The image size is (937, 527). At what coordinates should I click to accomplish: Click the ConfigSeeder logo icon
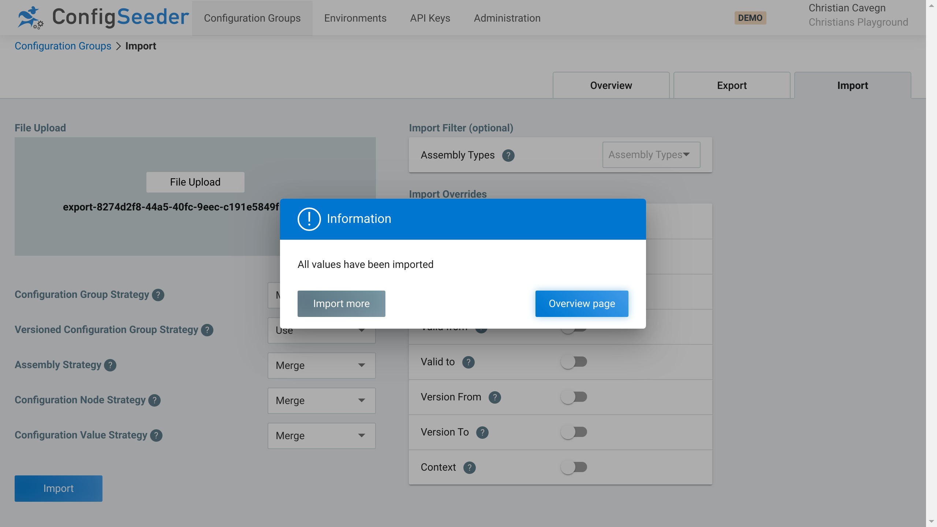pos(30,18)
